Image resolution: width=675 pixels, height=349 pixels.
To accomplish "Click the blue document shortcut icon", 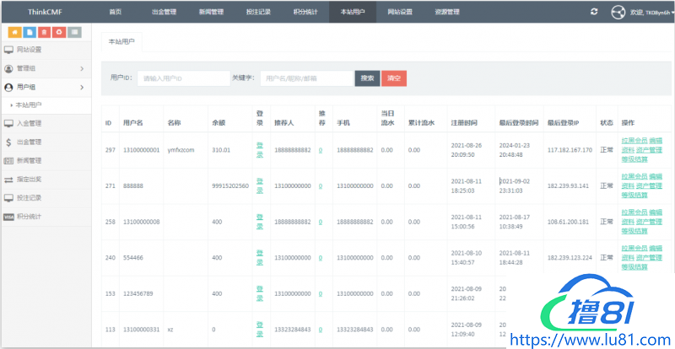I will (x=30, y=32).
